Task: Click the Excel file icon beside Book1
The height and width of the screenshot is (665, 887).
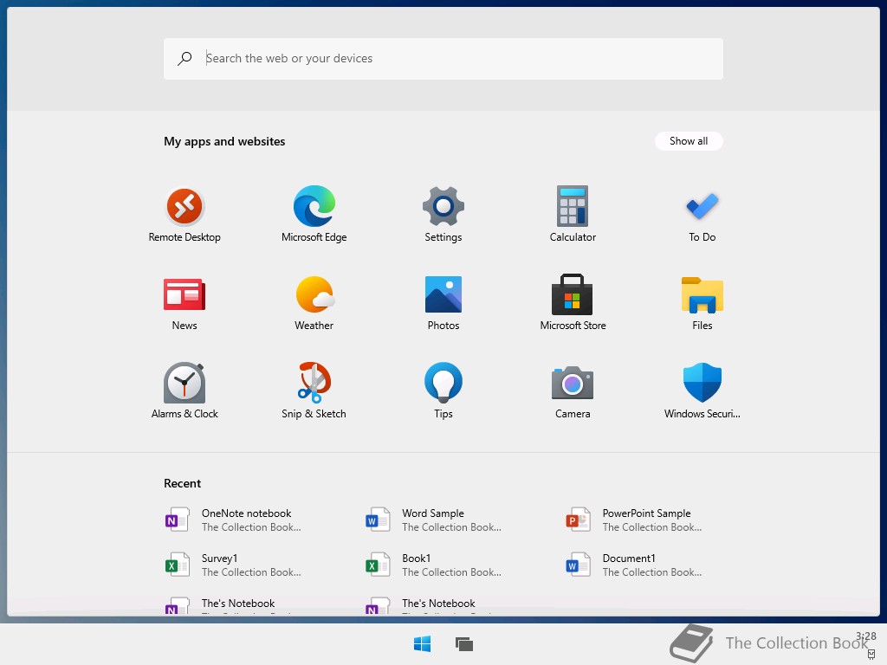Action: click(378, 565)
